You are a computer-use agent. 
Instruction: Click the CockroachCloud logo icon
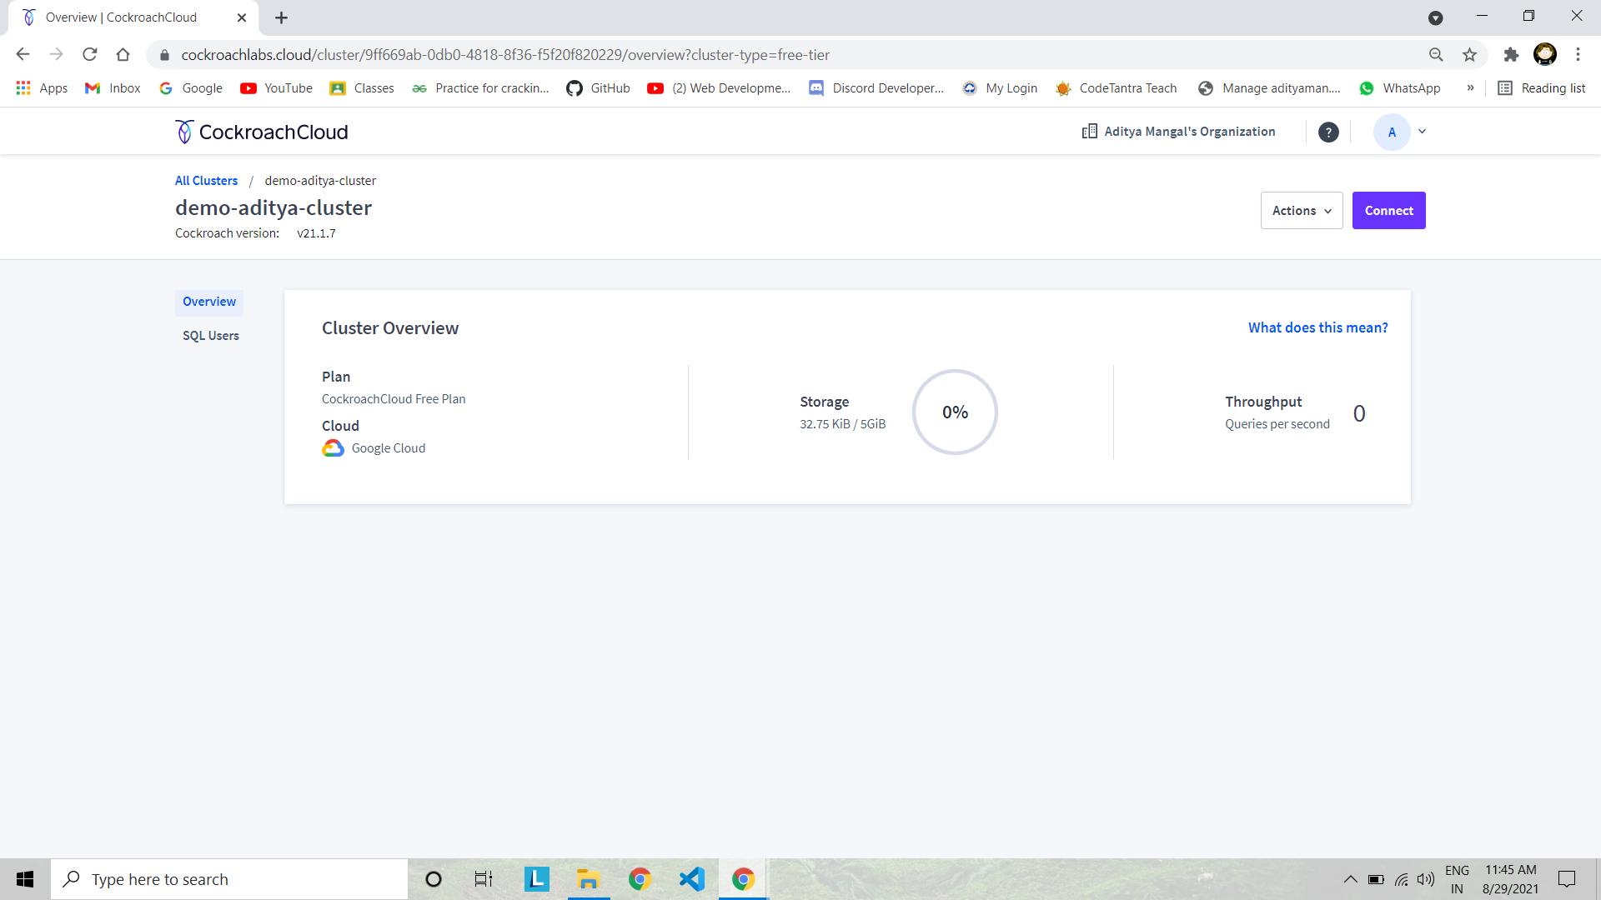pos(184,132)
